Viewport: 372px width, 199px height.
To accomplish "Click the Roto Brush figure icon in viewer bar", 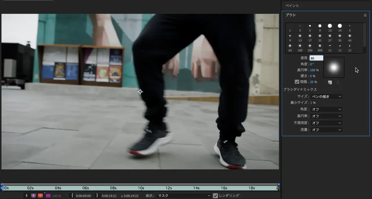I will pos(27,196).
